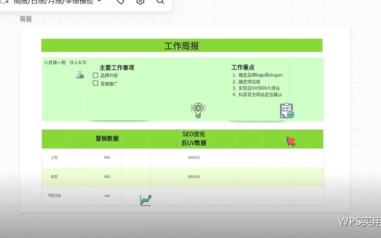Select the 主要工作事项 heading
Viewport: 381px width, 238px height.
tap(117, 67)
